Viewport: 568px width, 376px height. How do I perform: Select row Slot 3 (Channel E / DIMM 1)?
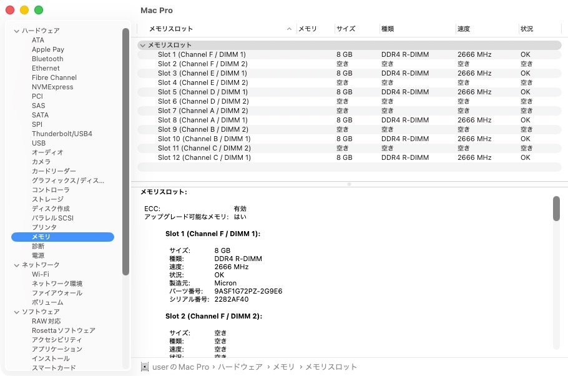pyautogui.click(x=349, y=73)
